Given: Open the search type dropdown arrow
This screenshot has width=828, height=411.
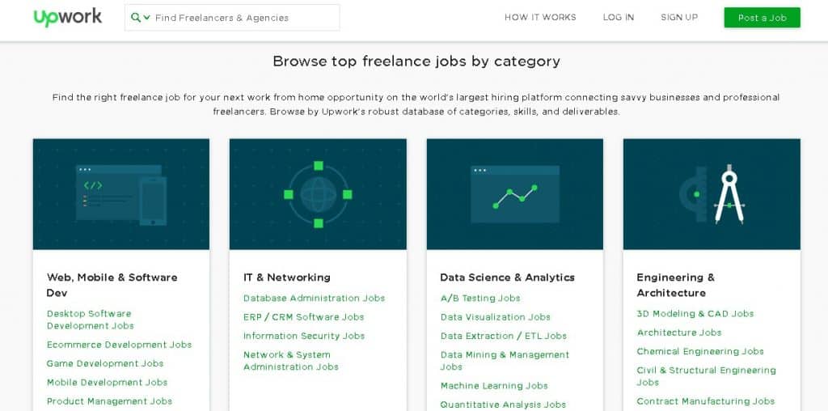Looking at the screenshot, I should (147, 18).
